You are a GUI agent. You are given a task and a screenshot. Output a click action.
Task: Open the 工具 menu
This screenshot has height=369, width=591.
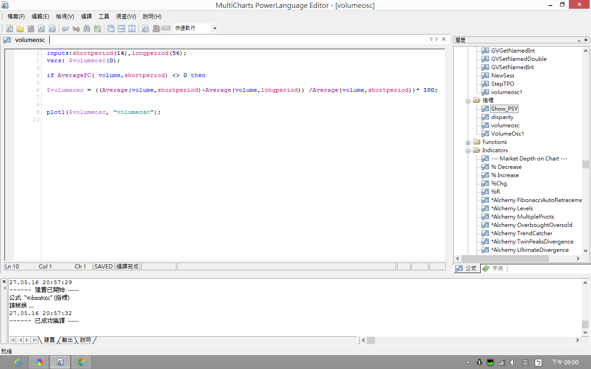coord(104,17)
